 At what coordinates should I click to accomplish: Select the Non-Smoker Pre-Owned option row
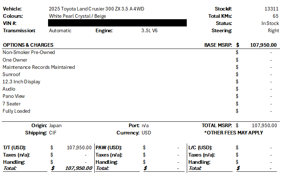click(x=29, y=52)
